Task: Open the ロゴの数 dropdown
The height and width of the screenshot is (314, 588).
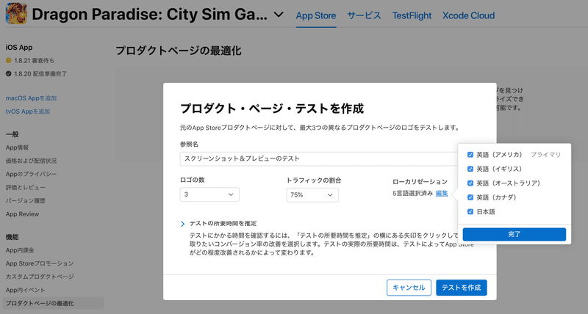Action: coord(209,194)
